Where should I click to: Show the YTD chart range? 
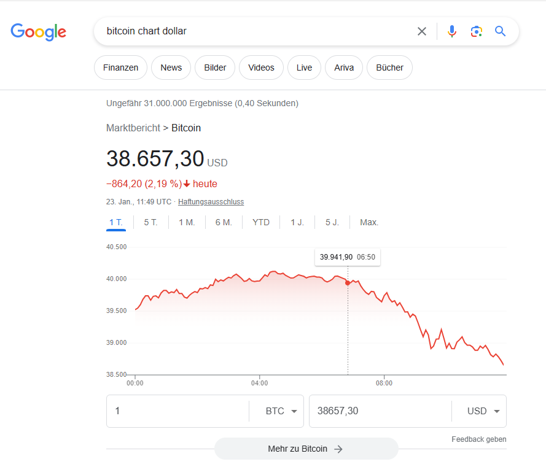click(261, 222)
